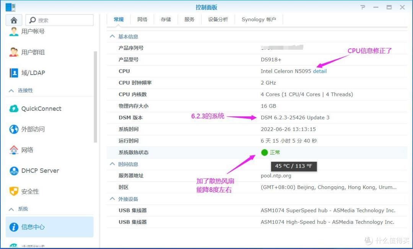This screenshot has height=249, width=413.
Task: Switch to the 存储 tab
Action: pos(166,20)
